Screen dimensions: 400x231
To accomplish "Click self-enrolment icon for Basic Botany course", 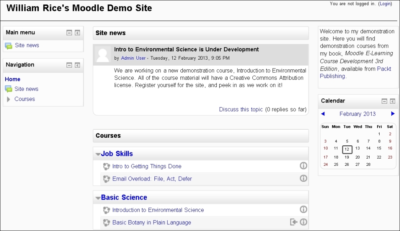I will [294, 222].
